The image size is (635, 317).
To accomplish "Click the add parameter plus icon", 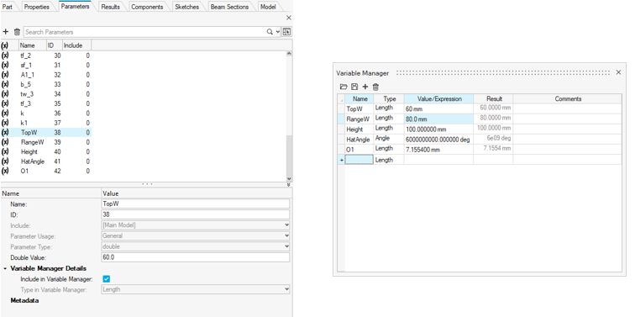I will pos(6,32).
